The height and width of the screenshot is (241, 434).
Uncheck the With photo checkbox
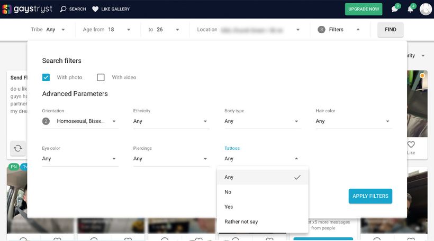coord(46,77)
